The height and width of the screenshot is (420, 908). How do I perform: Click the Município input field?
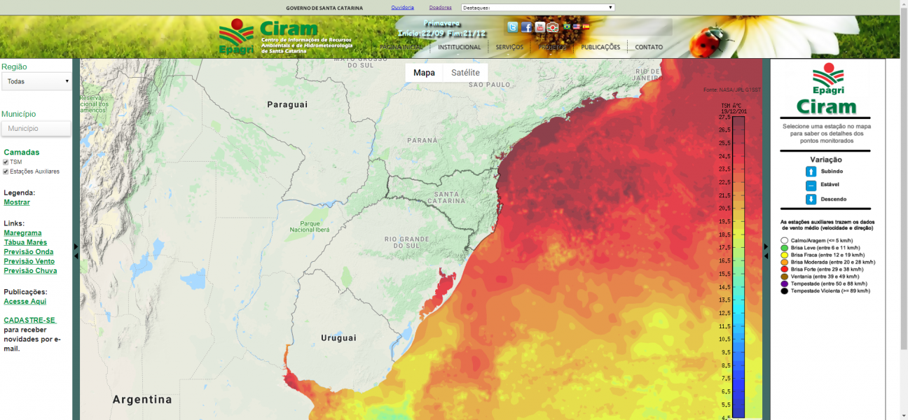coord(36,129)
